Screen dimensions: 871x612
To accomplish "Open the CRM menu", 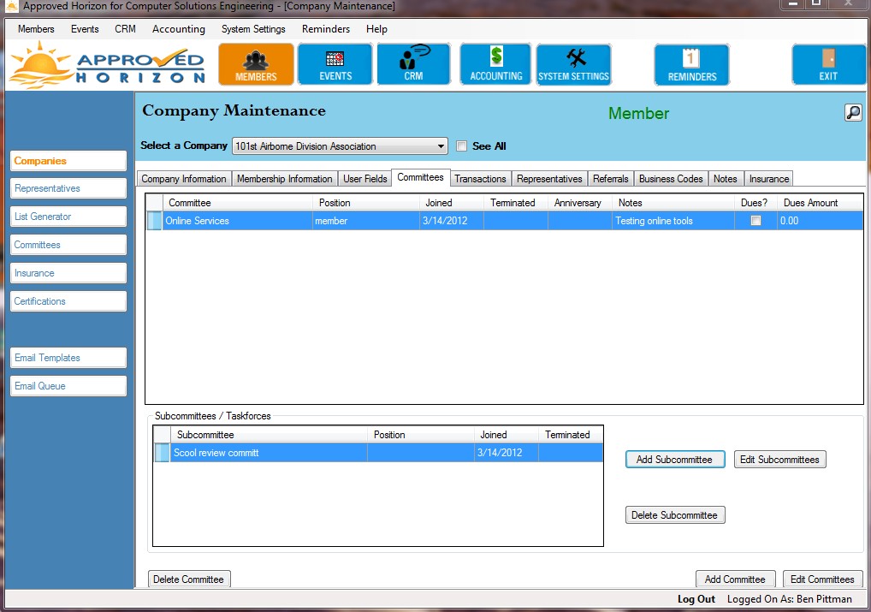I will point(125,29).
